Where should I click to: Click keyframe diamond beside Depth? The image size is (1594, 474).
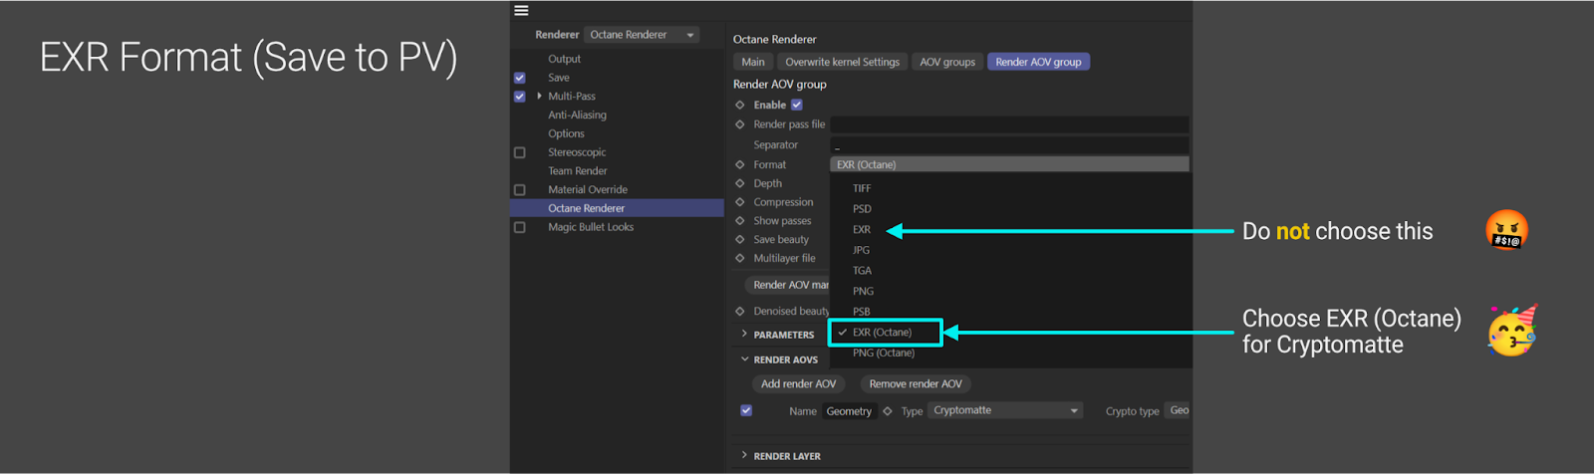(x=740, y=183)
